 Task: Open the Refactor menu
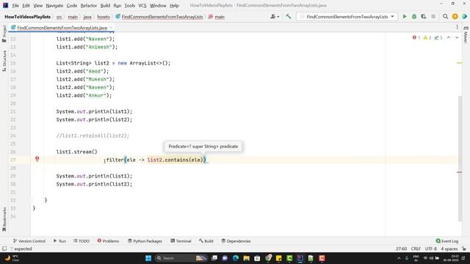click(x=89, y=5)
